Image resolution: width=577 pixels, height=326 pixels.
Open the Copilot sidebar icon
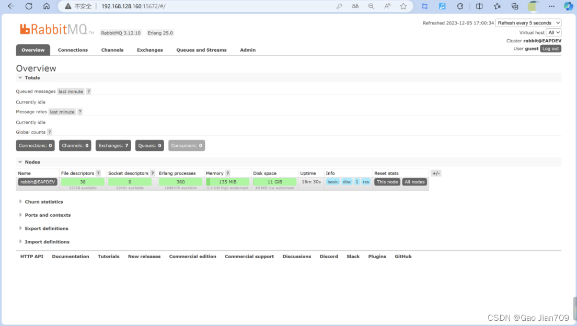pyautogui.click(x=568, y=6)
